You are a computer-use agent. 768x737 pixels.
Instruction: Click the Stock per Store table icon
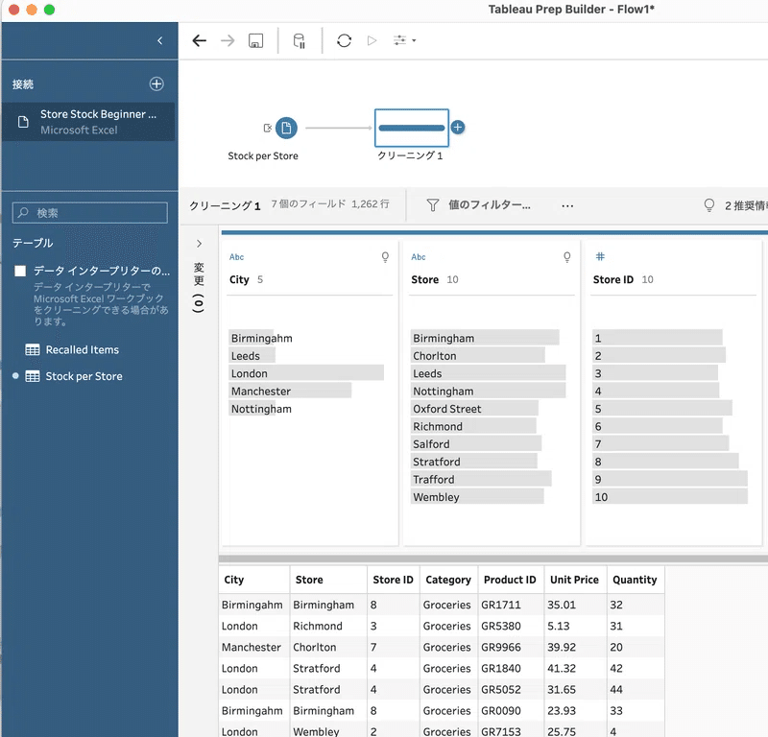pyautogui.click(x=33, y=376)
